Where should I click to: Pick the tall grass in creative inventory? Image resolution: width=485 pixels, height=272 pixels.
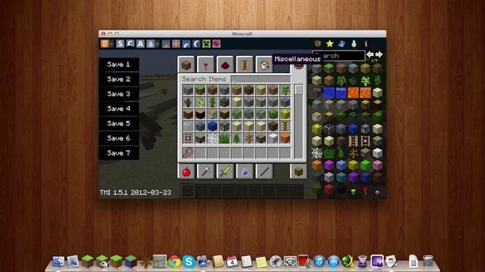224,138
